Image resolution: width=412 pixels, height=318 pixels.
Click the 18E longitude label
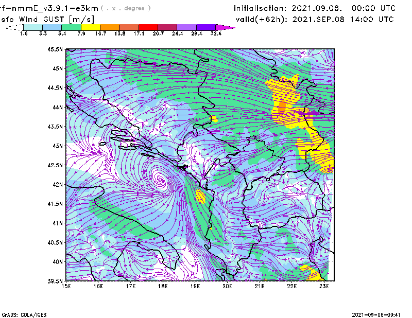[x=163, y=286]
